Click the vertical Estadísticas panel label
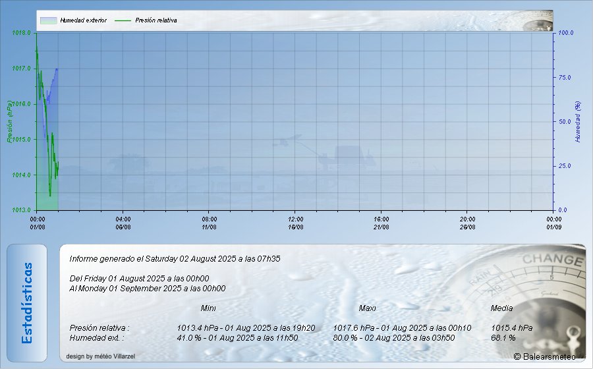This screenshot has height=369, width=593. tap(27, 303)
